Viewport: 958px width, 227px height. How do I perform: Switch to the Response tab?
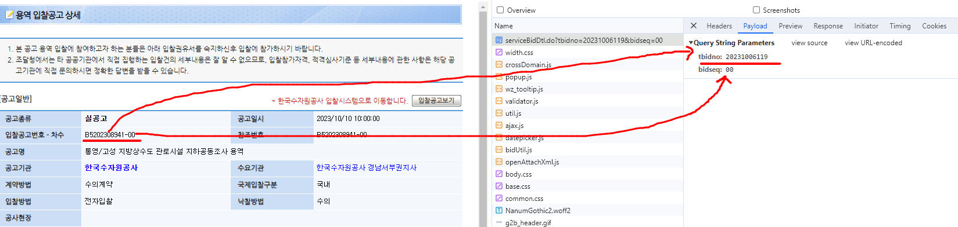(828, 26)
